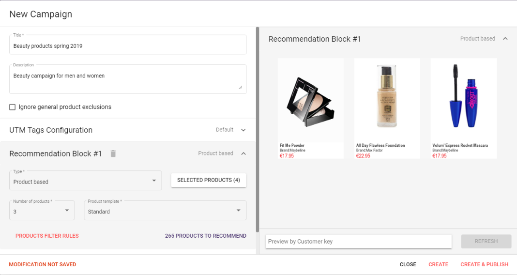Click the Brand:Max Factor label
The height and width of the screenshot is (275, 517).
pos(369,151)
